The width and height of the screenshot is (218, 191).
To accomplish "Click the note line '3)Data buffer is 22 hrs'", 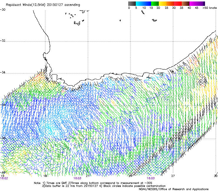I will coord(104,186).
